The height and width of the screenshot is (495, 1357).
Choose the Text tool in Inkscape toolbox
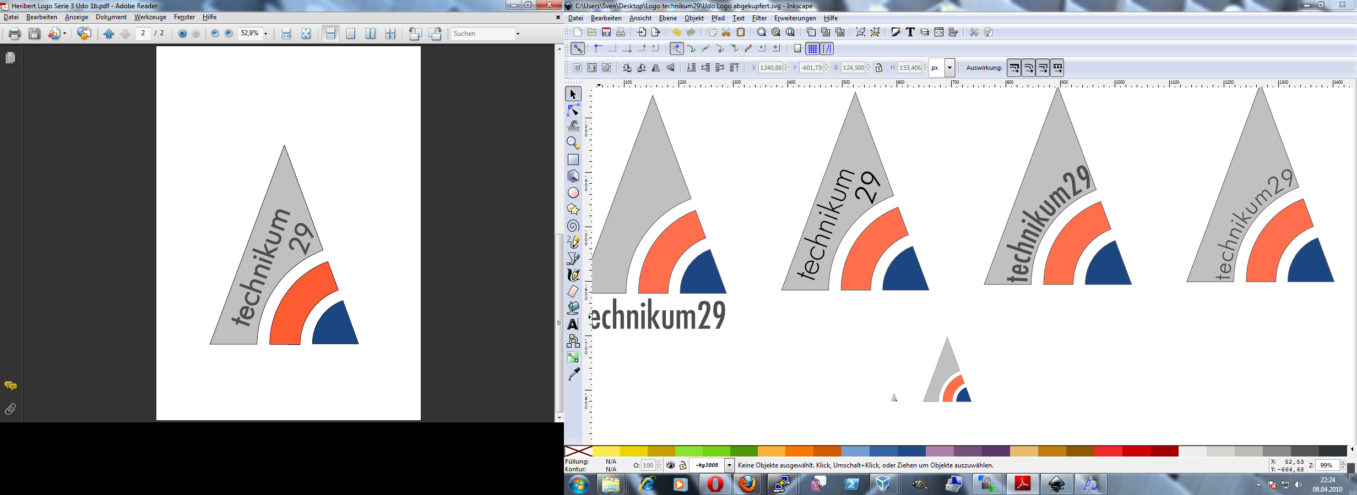point(573,324)
